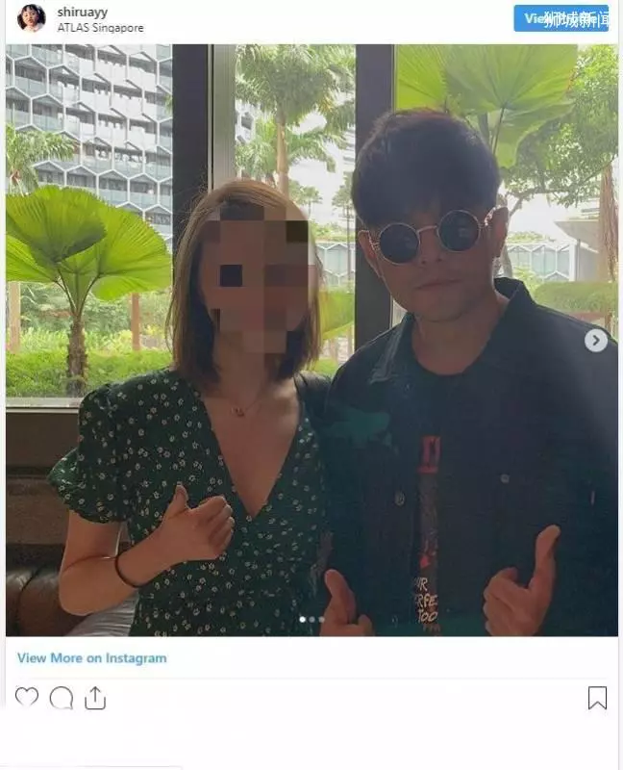623x770 pixels.
Task: Open the main Instagram post photo
Action: pyautogui.click(x=312, y=340)
